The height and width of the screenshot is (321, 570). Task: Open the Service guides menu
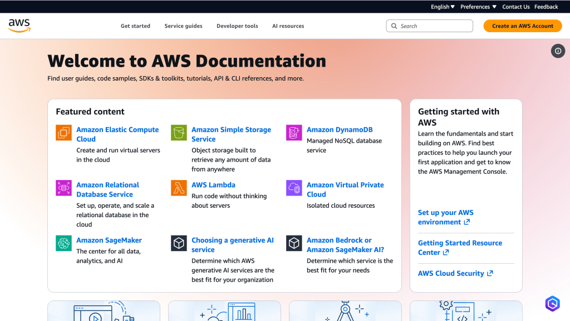coord(183,26)
